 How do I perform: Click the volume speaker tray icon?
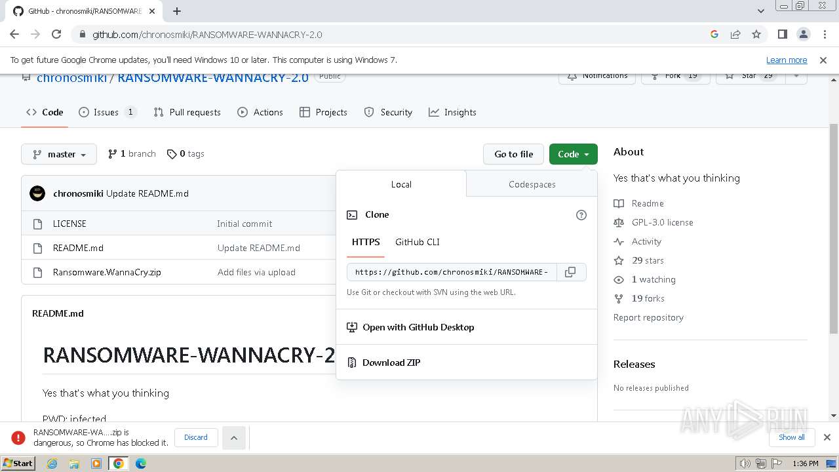(745, 463)
